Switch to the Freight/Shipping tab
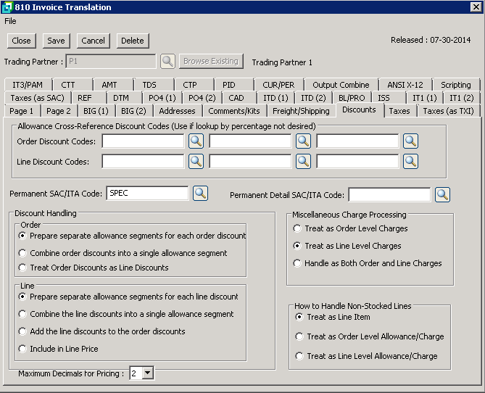The width and height of the screenshot is (485, 393). pos(301,111)
